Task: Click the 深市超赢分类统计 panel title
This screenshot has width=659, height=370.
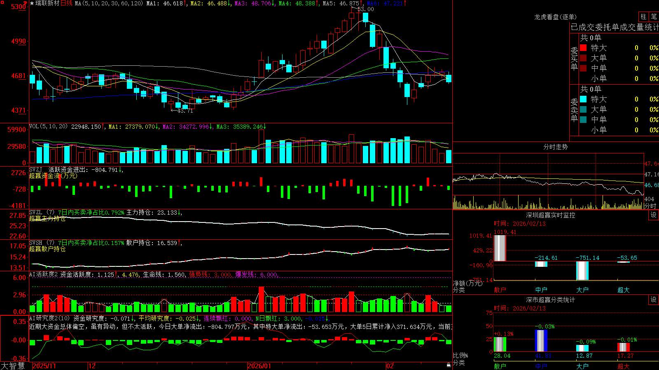Action: 550,300
